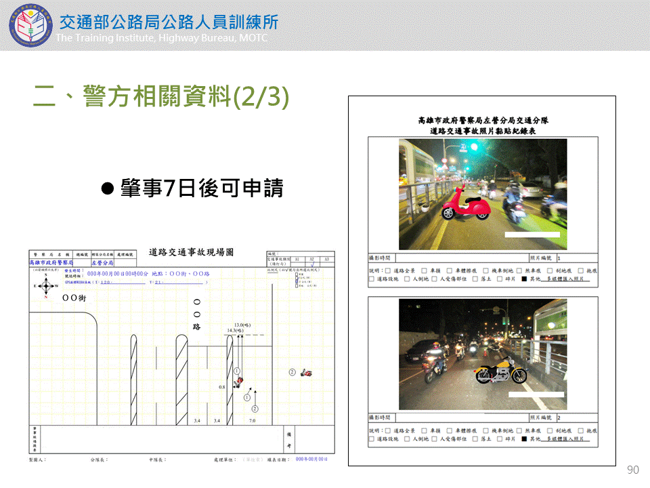Click the 照片編號 field showing 2
The image size is (650, 488).
[577, 418]
